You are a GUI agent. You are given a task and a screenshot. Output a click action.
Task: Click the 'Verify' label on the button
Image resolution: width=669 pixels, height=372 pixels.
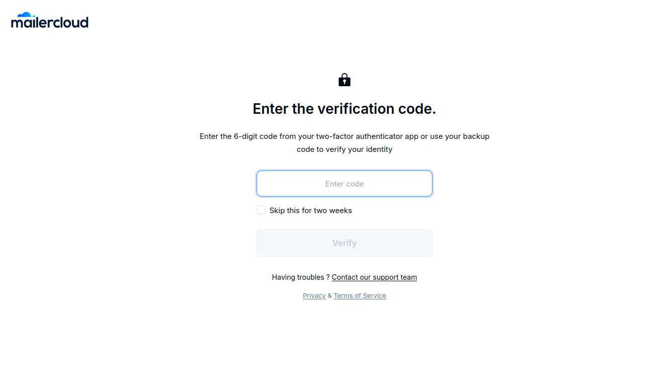point(345,243)
